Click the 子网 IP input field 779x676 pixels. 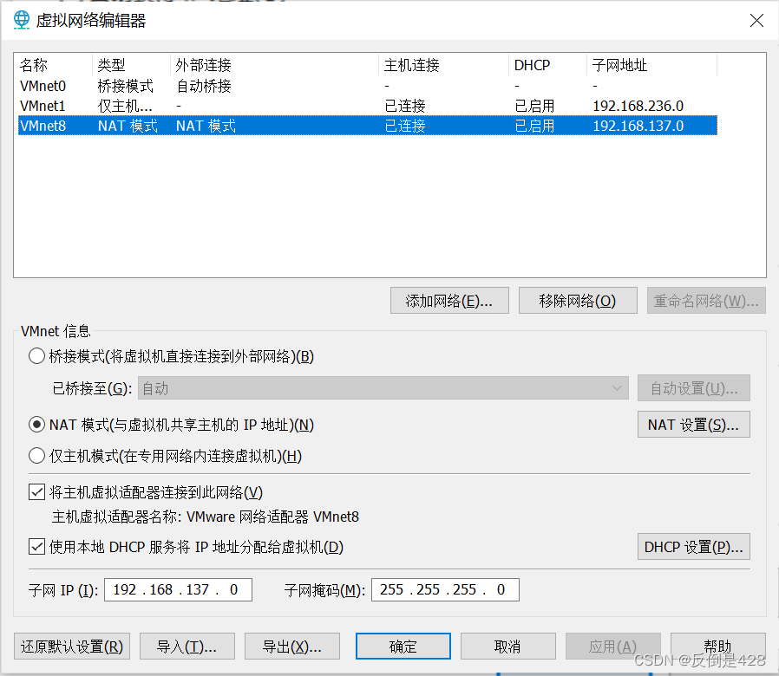[x=178, y=589]
